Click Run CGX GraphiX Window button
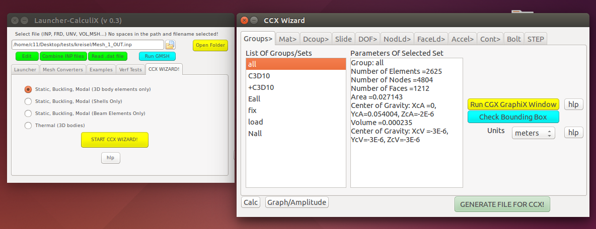 [513, 104]
